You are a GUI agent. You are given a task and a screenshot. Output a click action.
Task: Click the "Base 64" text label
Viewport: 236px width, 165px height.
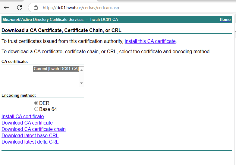click(48, 109)
